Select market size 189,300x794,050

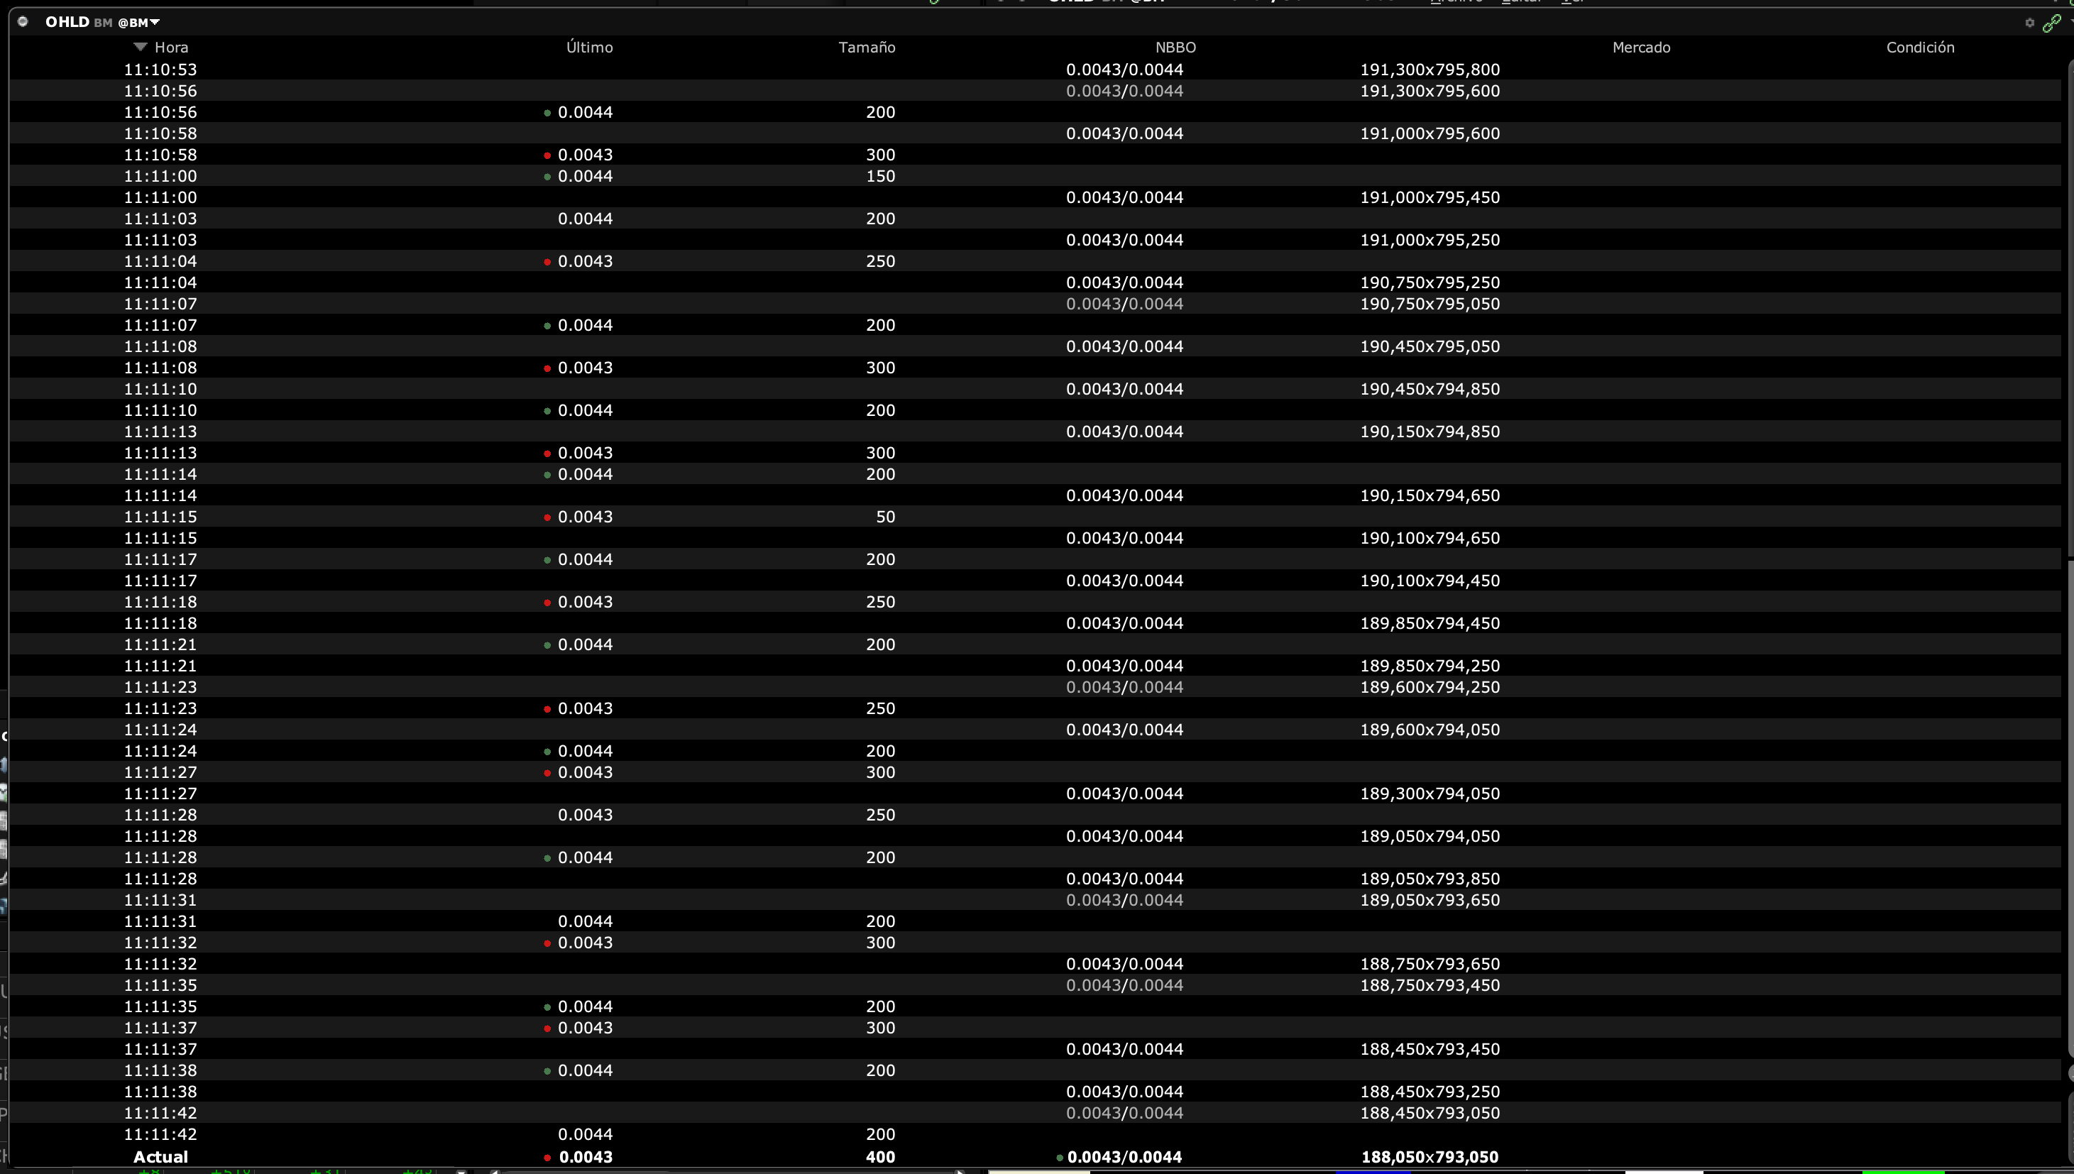[x=1429, y=794]
